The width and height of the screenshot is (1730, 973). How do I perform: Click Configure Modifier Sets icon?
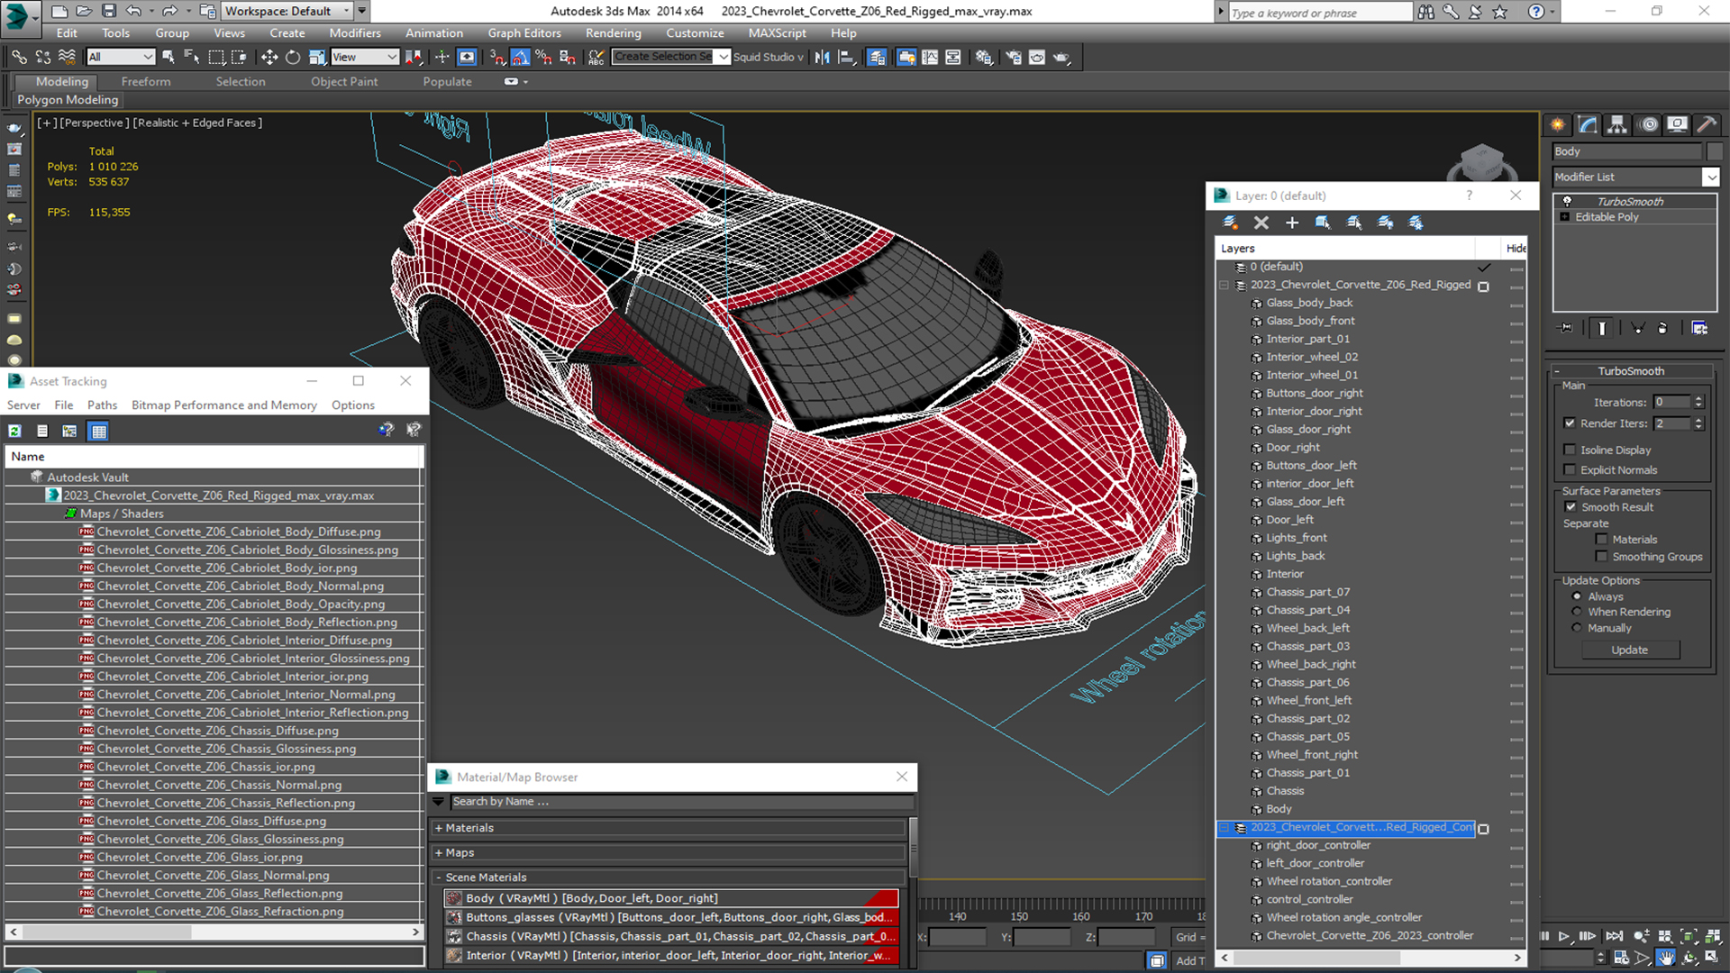1699,328
